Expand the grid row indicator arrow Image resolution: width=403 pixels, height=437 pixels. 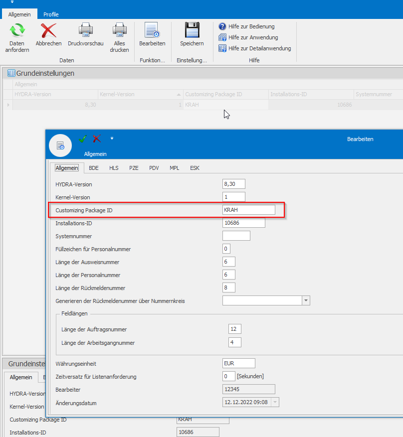pos(8,105)
